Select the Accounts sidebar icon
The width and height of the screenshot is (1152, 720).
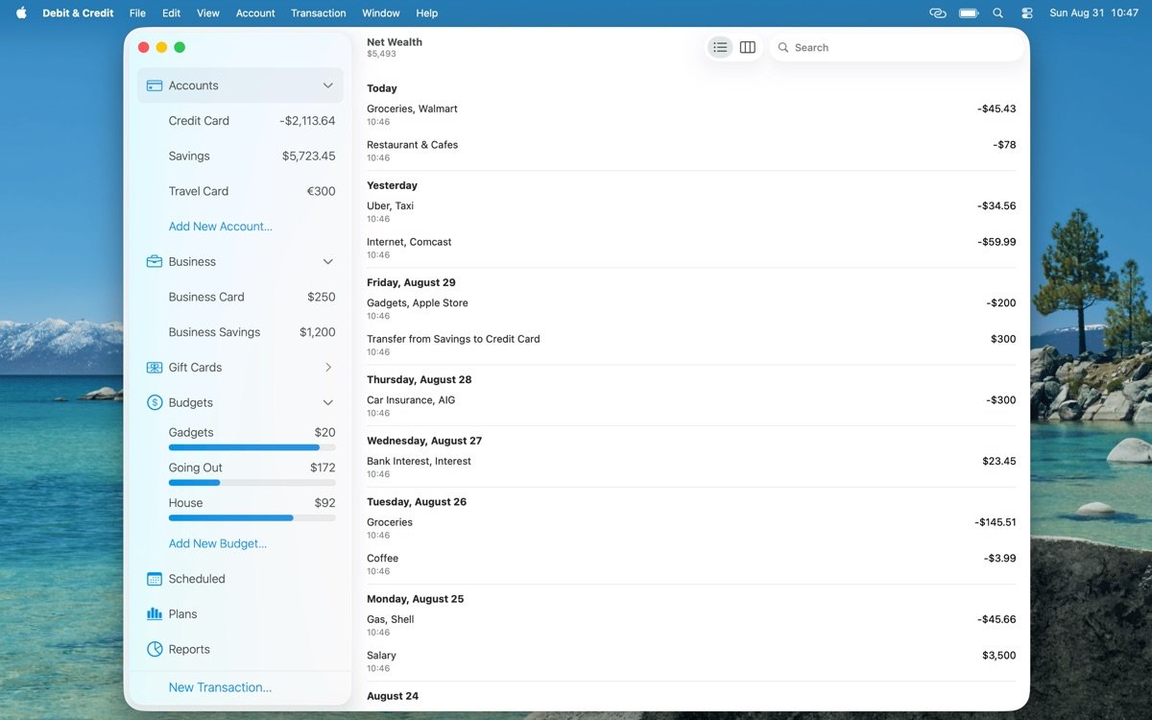pos(155,85)
